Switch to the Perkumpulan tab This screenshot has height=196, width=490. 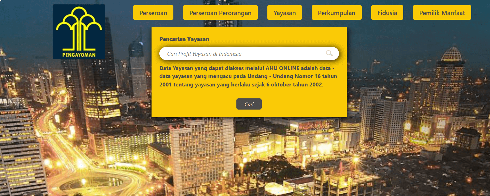(337, 12)
